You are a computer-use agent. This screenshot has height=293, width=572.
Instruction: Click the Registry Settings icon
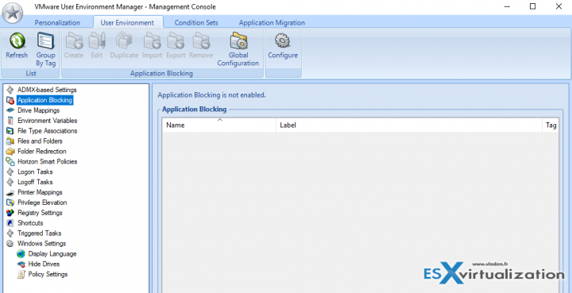click(10, 213)
